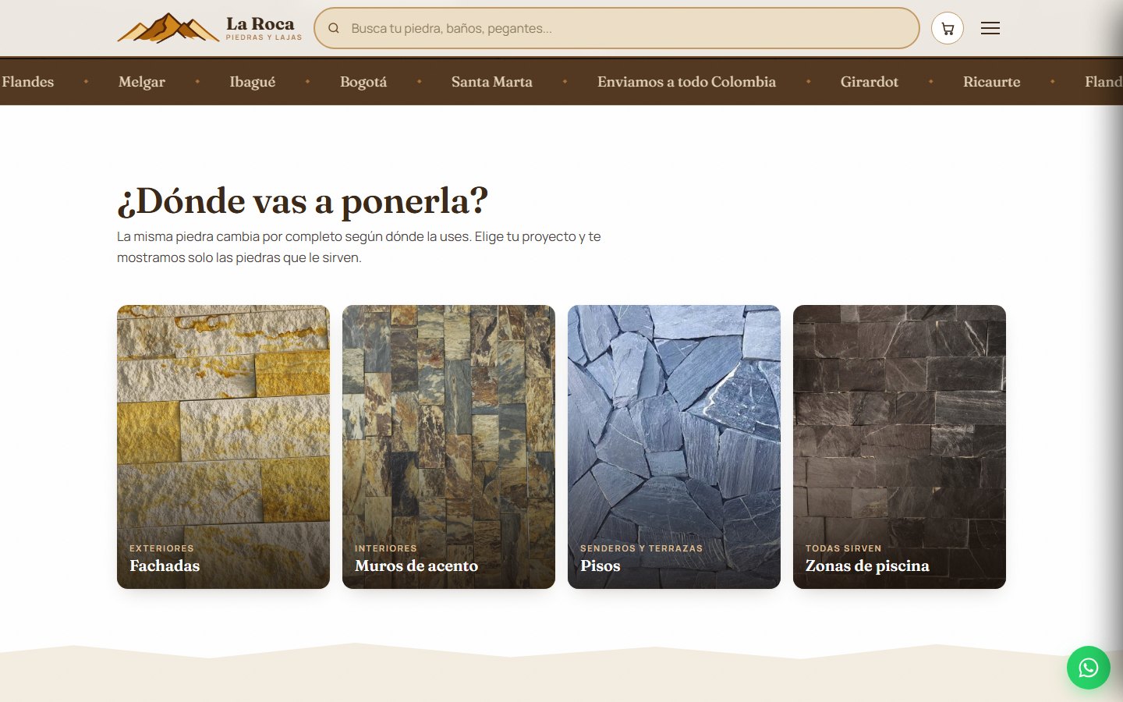Image resolution: width=1123 pixels, height=702 pixels.
Task: Choose the Zonas de piscina card
Action: point(899,447)
